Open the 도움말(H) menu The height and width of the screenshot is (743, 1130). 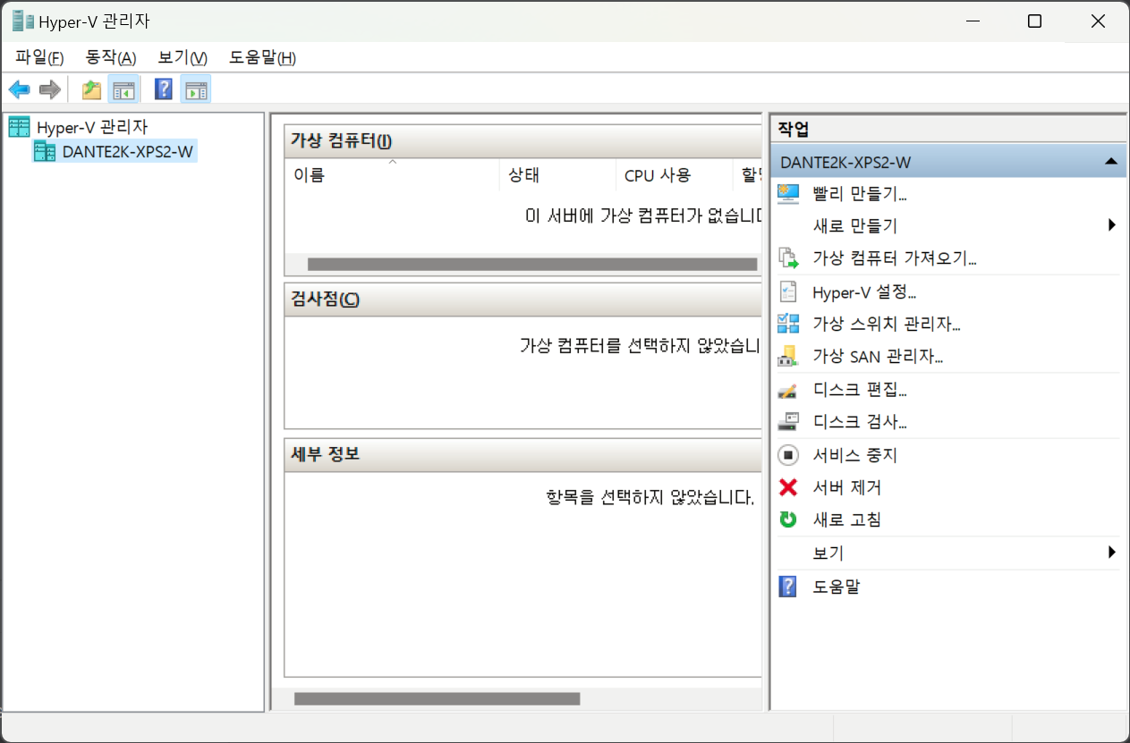pos(262,58)
